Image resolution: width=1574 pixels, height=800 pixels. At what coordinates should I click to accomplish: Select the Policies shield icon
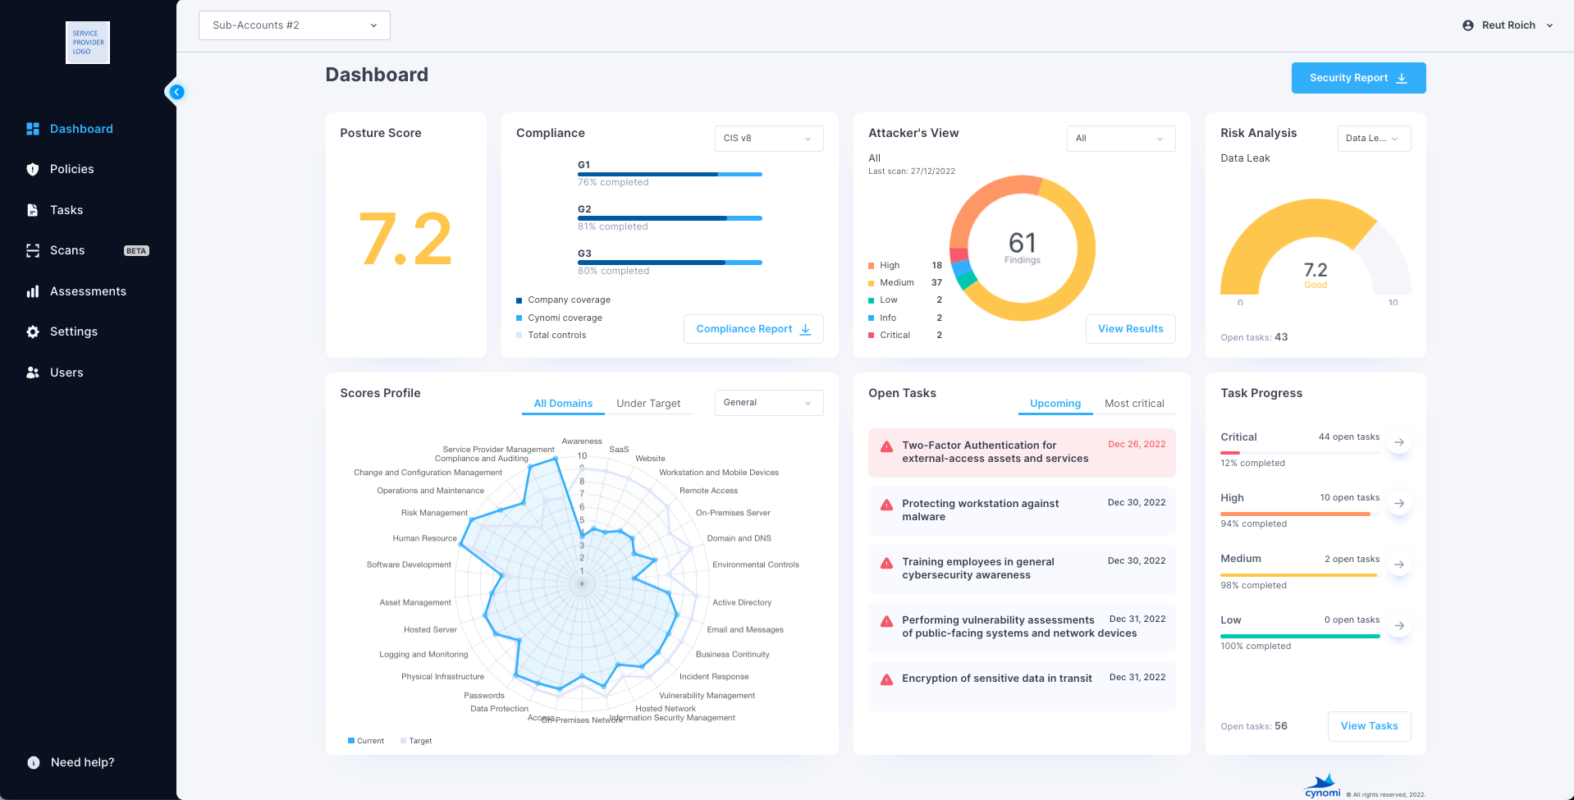pos(33,169)
